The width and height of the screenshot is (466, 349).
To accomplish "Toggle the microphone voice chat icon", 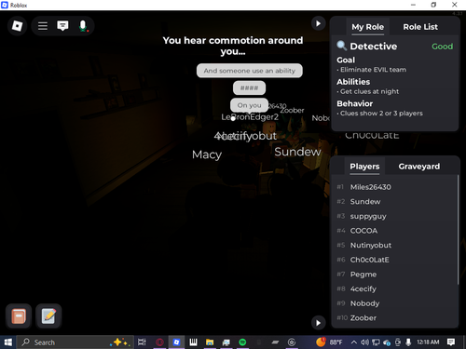I will 83,26.
